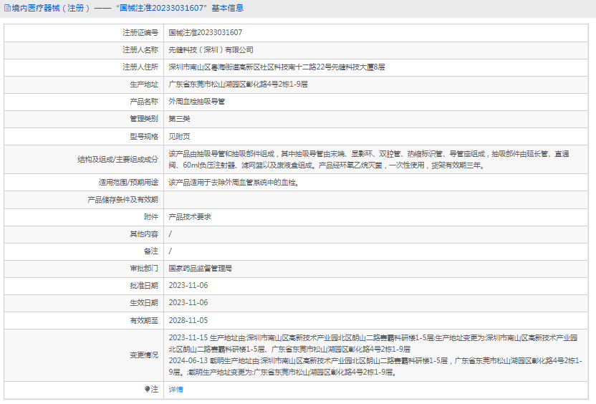Click the bullet icon beside 注 label

point(147,389)
